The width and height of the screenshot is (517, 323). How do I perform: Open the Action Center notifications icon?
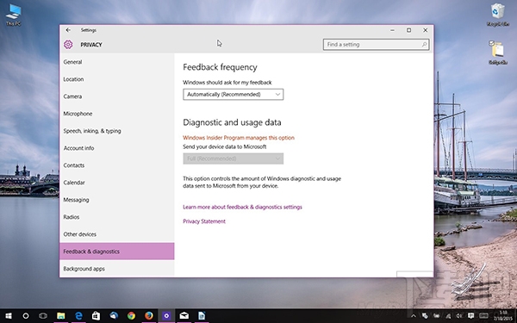point(470,316)
